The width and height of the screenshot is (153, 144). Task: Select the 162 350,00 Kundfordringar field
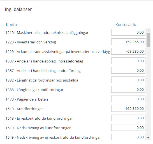pyautogui.click(x=128, y=108)
